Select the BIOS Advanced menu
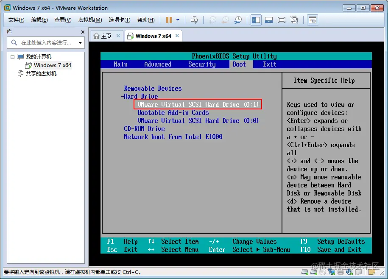The width and height of the screenshot is (388, 279). tap(158, 64)
